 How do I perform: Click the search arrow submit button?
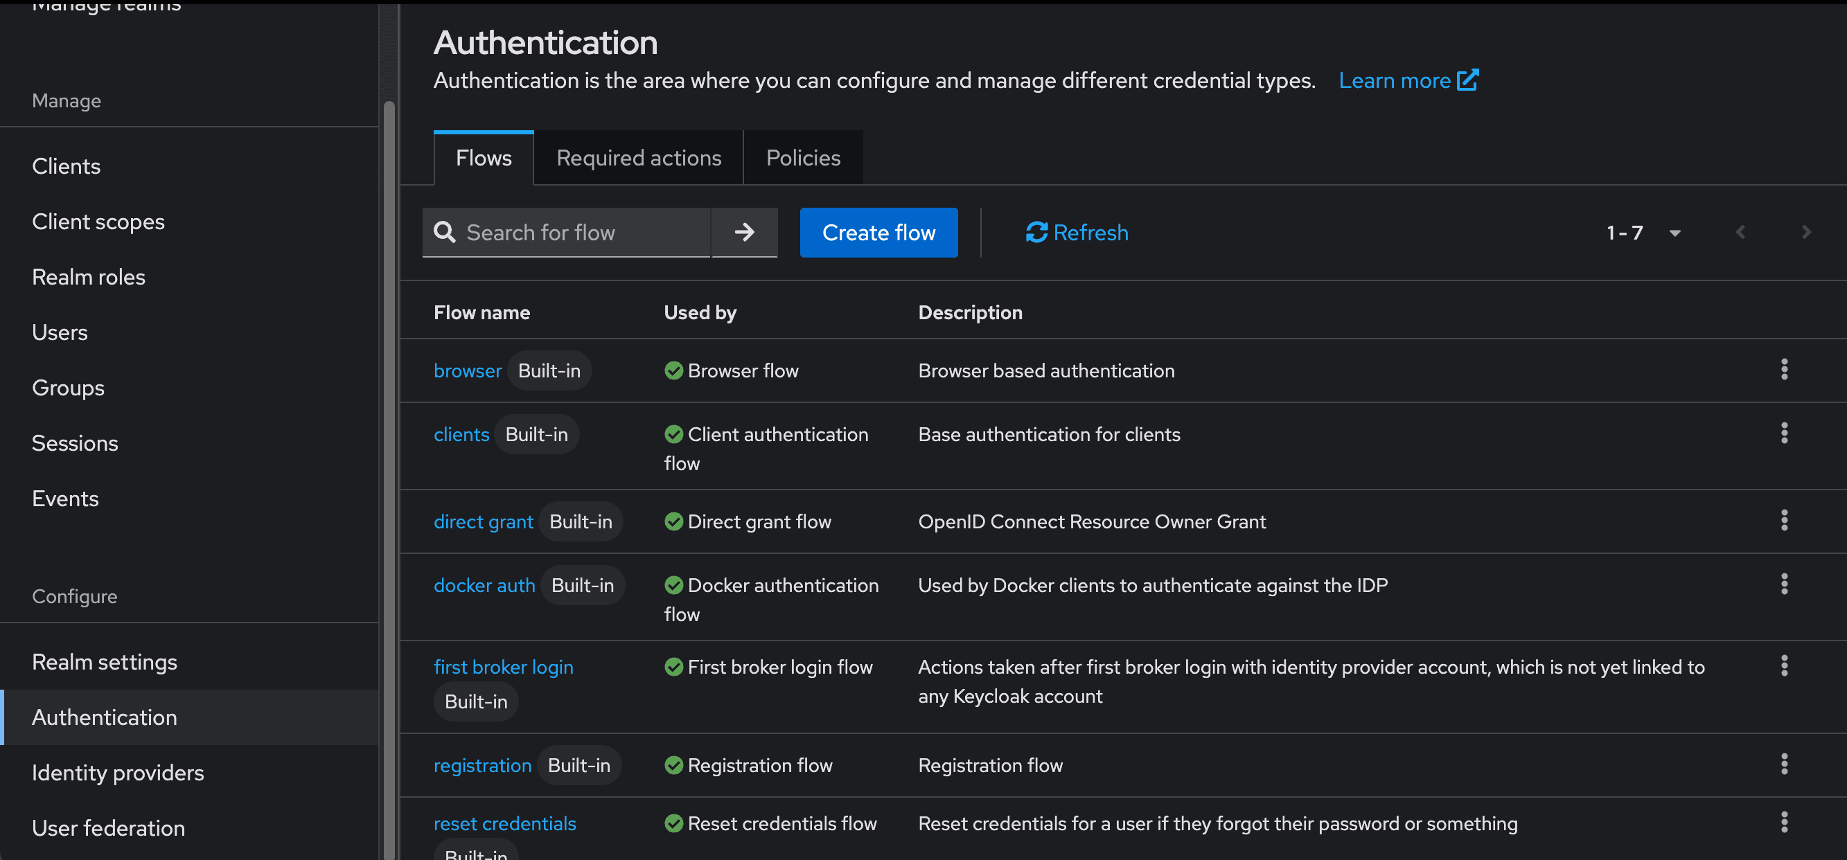tap(744, 232)
